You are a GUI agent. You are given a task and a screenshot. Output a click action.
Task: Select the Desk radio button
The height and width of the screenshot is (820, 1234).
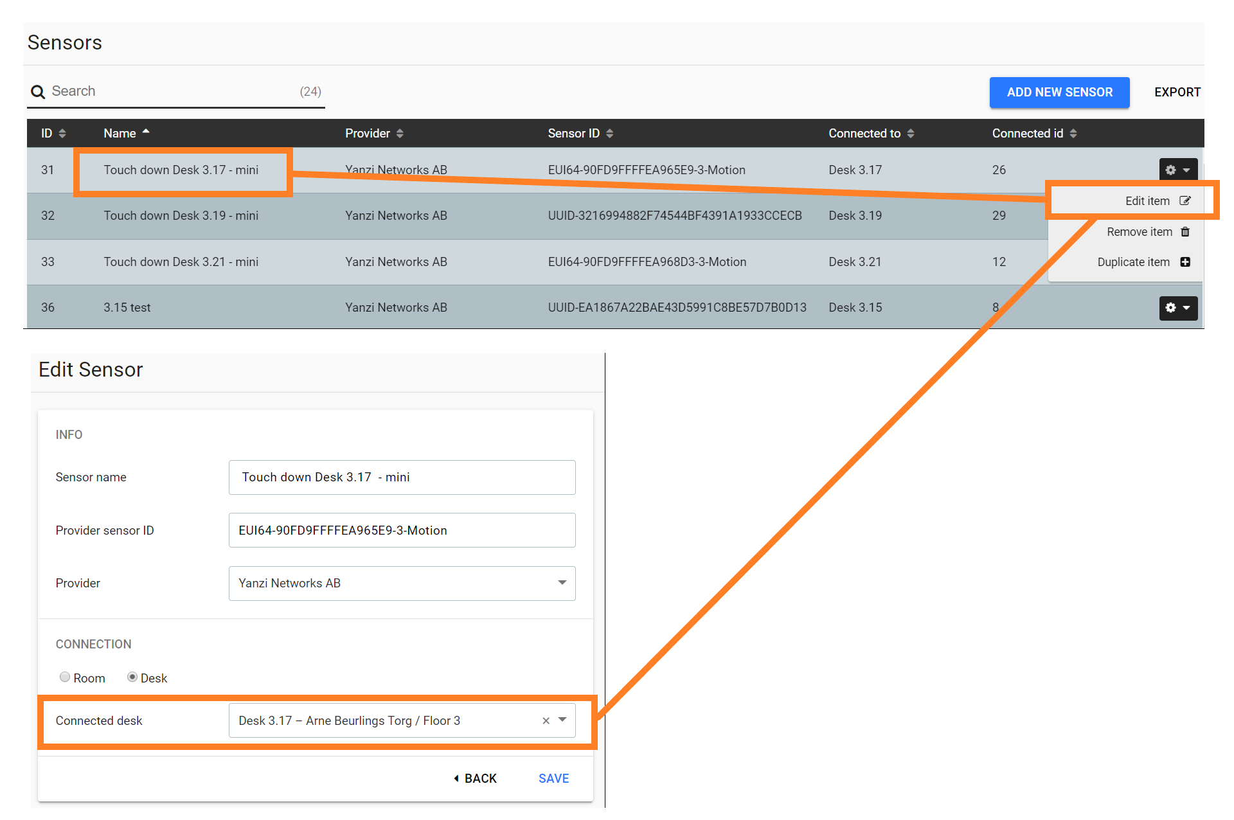point(132,677)
